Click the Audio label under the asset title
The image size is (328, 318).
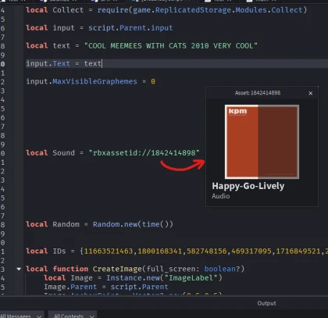click(x=221, y=196)
